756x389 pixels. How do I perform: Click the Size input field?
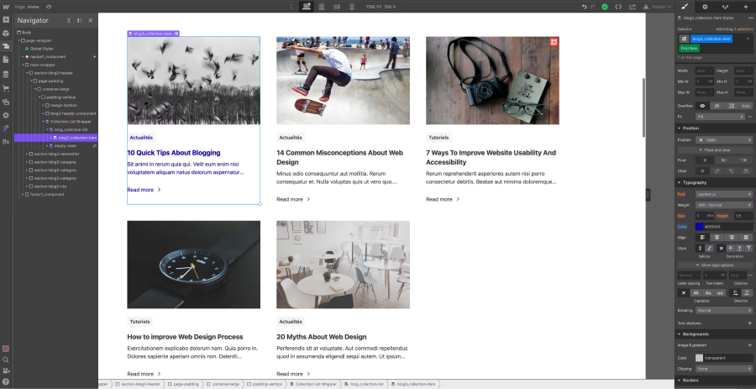705,216
